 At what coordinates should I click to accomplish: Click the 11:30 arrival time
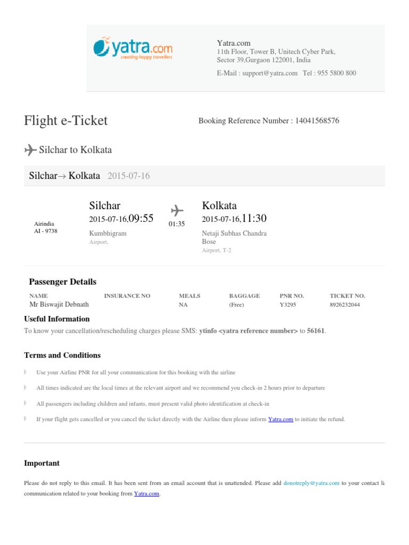click(x=254, y=219)
